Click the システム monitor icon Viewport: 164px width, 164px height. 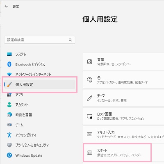pyautogui.click(x=9, y=54)
